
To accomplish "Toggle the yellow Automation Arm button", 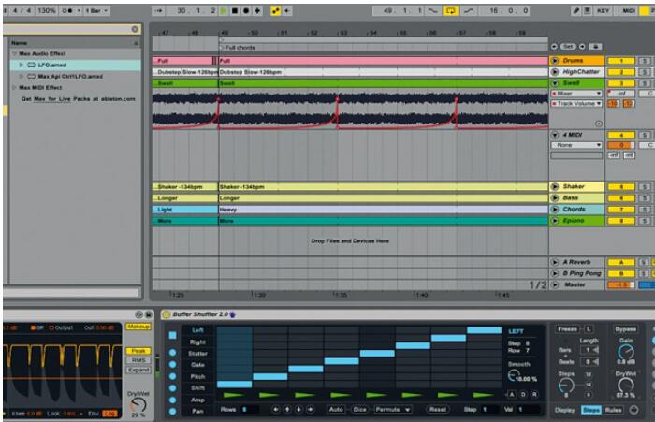I will click(x=275, y=11).
